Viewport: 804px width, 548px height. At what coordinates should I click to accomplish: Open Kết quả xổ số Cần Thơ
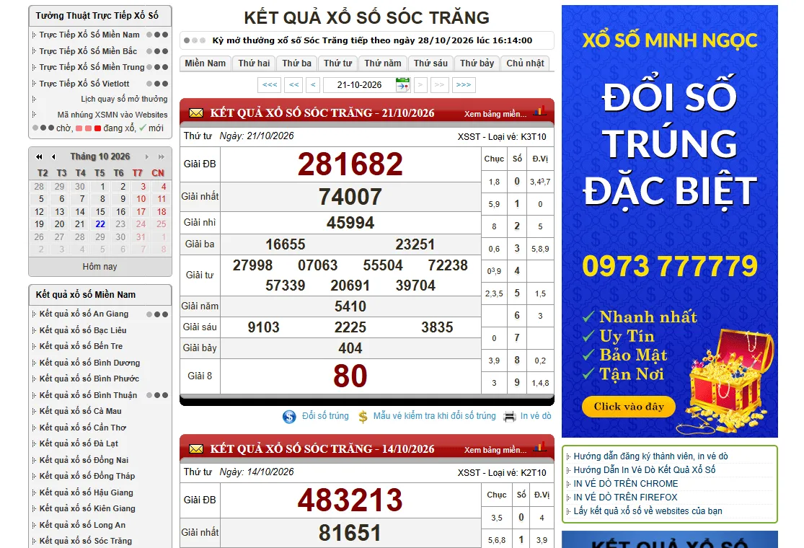82,428
